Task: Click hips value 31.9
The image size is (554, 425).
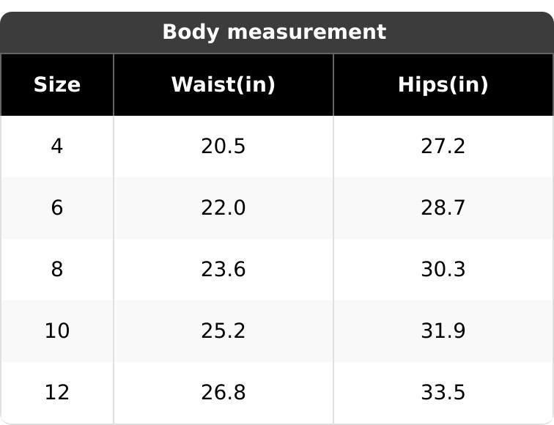Action: click(x=443, y=331)
